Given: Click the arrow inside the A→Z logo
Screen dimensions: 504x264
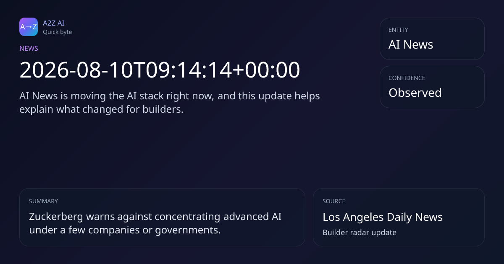Looking at the screenshot, I should click(29, 27).
